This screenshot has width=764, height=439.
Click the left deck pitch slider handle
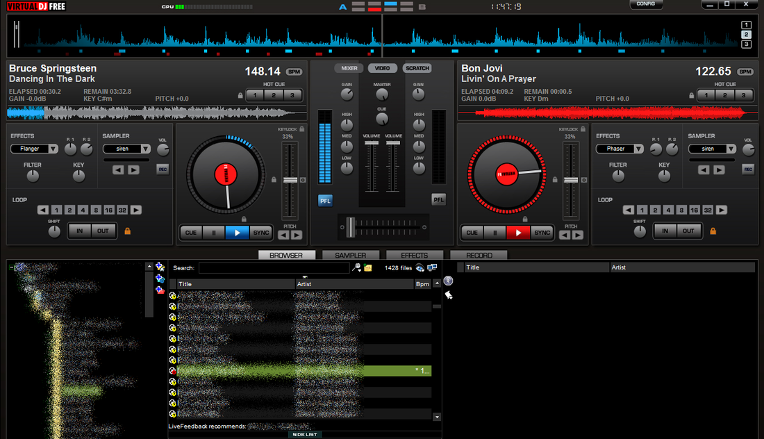tap(290, 181)
